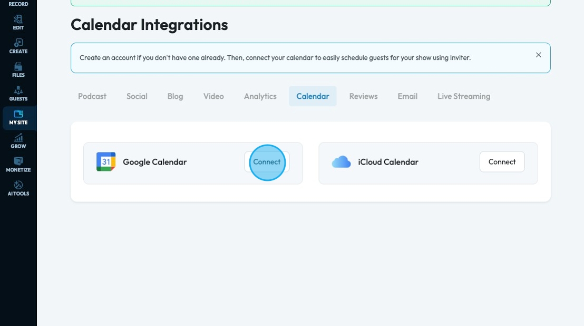
Task: Connect iCloud Calendar
Action: 502,162
